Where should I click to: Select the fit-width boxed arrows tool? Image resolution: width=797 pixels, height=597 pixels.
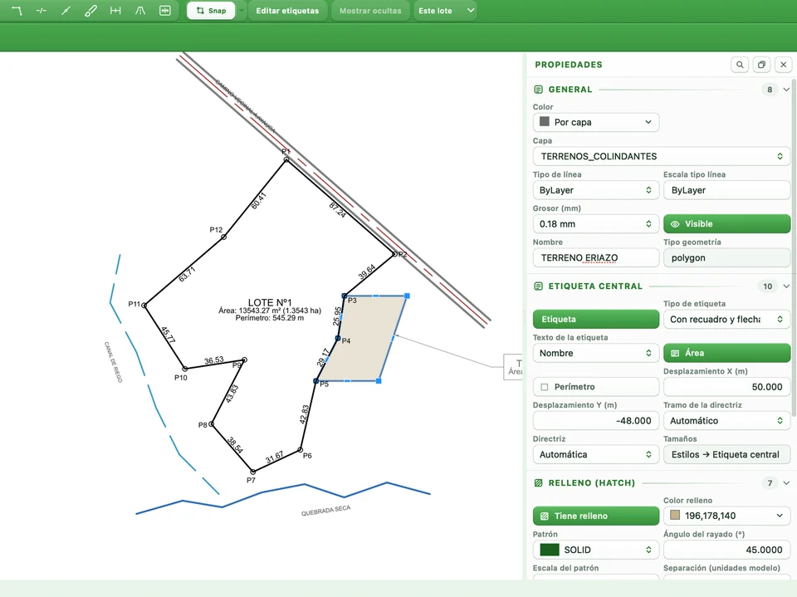point(165,11)
